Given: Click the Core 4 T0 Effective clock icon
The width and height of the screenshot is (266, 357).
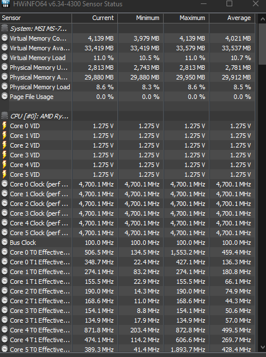Looking at the screenshot, I should point(5,330).
